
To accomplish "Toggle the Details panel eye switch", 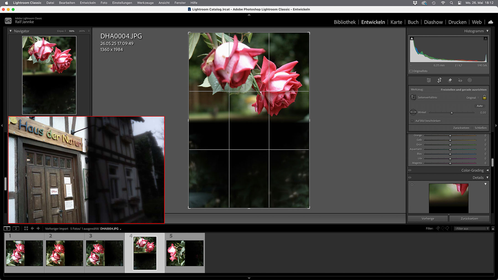I will pos(410,177).
